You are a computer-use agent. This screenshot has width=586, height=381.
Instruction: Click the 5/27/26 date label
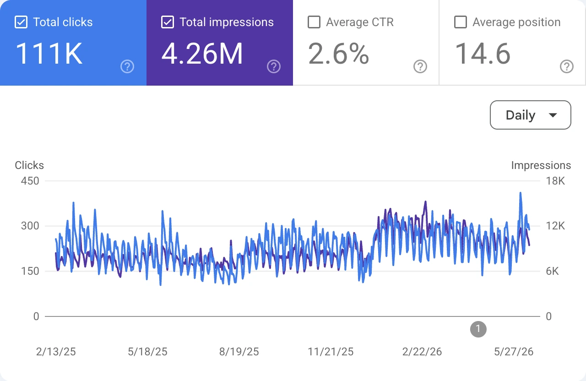point(514,352)
